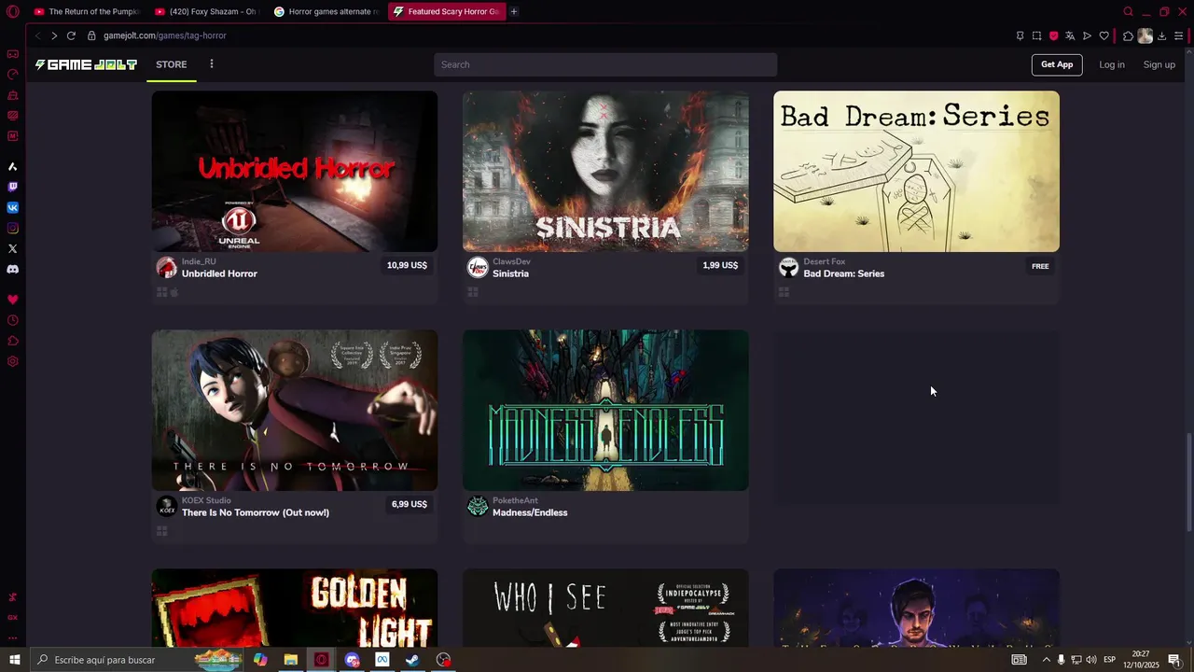Open the There Is No Tomorrow thumbnail
Image resolution: width=1194 pixels, height=672 pixels.
(295, 410)
